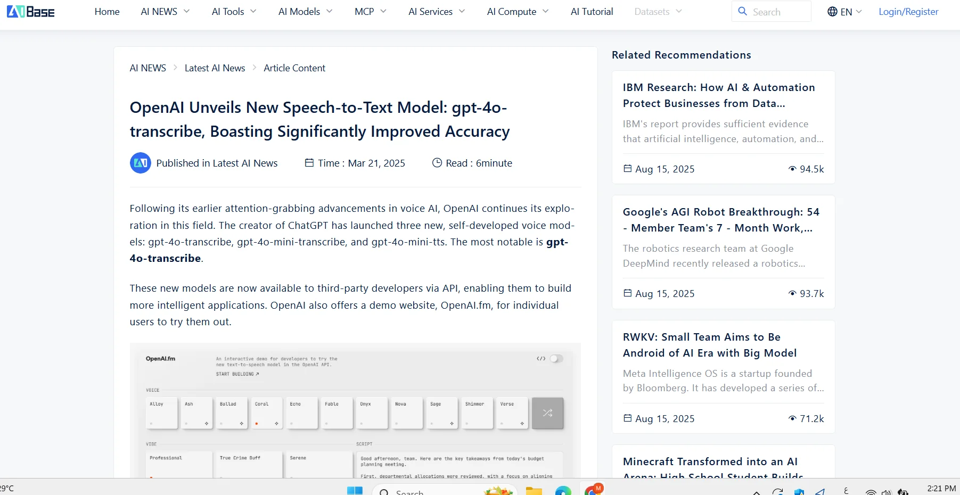Click the search magnifier icon
The image size is (960, 495).
742,11
